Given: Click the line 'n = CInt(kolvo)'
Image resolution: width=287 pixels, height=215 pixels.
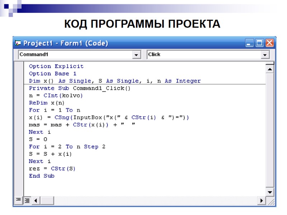Looking at the screenshot, I should [56, 95].
